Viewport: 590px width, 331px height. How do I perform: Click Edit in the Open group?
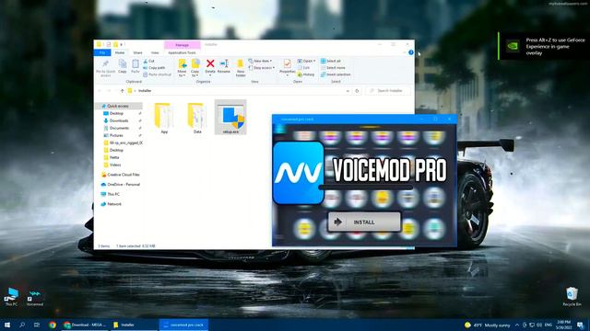303,67
